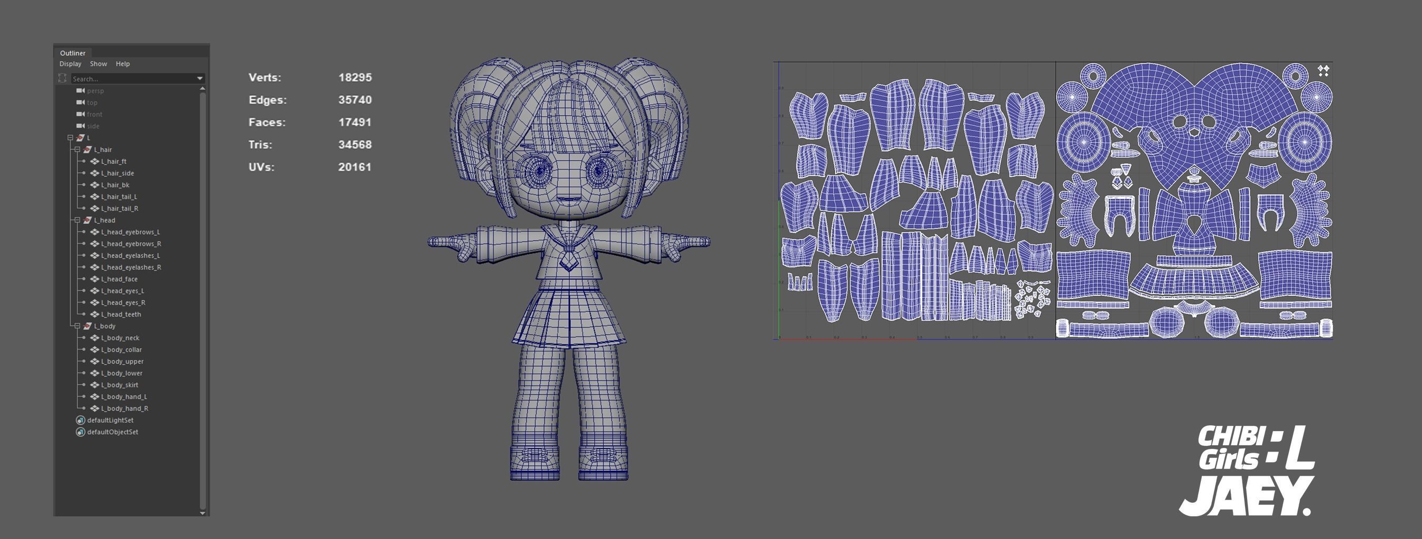Click the Outliner vertical scrollbar track
Screen dimensions: 1422x539
[203, 301]
